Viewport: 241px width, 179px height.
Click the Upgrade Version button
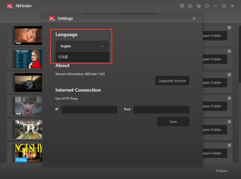click(172, 81)
